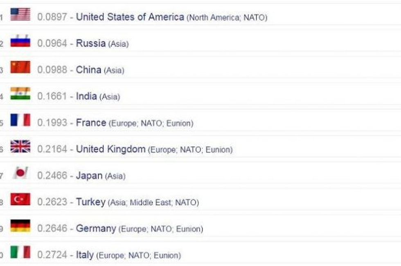This screenshot has width=401, height=266.
Task: Click the Italy flag icon
Action: pos(20,252)
